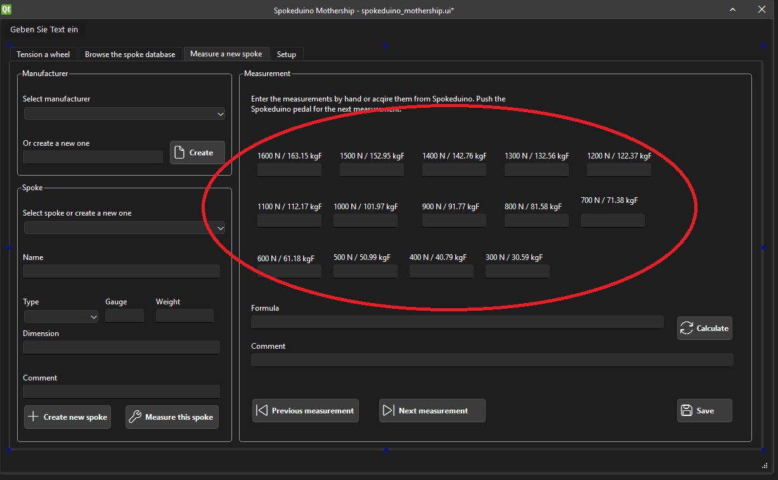Close the Spokeduino Mothership window
Screen dimensions: 778x480
(762, 10)
